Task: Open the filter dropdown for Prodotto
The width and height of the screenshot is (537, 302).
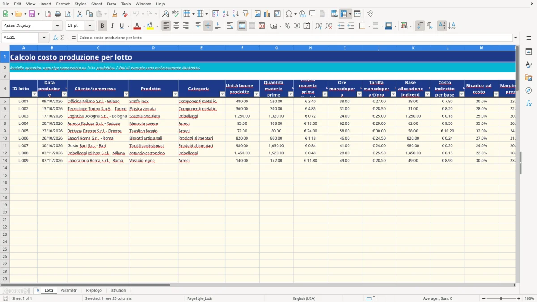Action: click(x=175, y=94)
